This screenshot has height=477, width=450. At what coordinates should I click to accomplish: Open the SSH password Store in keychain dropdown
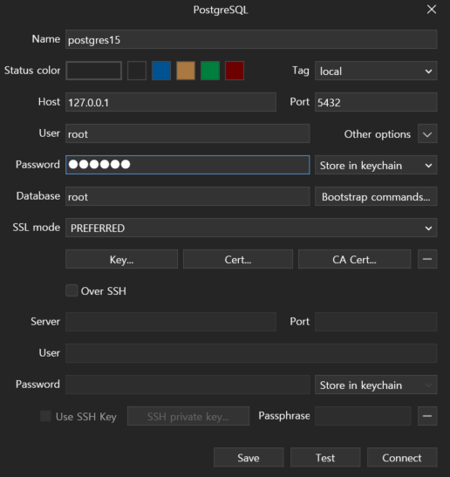coord(376,385)
